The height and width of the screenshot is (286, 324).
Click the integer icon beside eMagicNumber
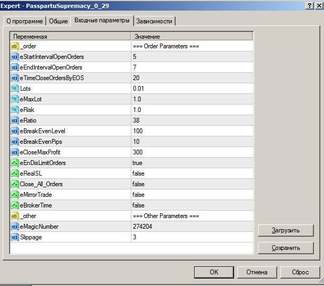15,227
